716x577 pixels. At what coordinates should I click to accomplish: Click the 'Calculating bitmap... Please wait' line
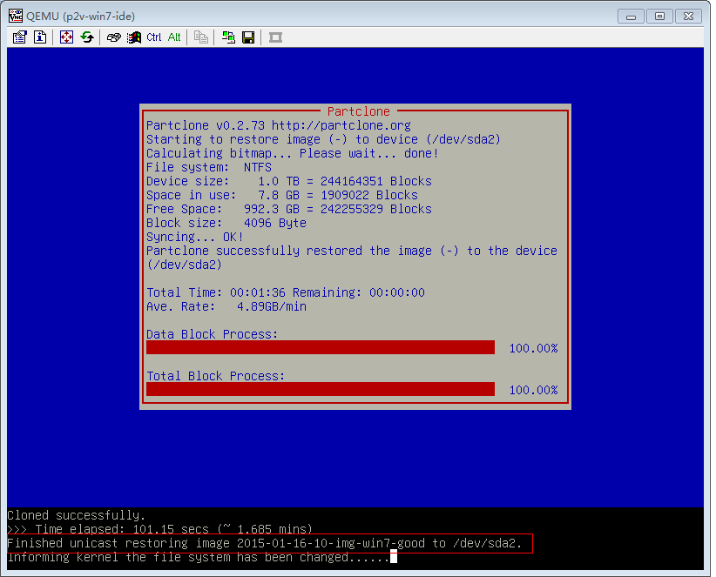293,153
